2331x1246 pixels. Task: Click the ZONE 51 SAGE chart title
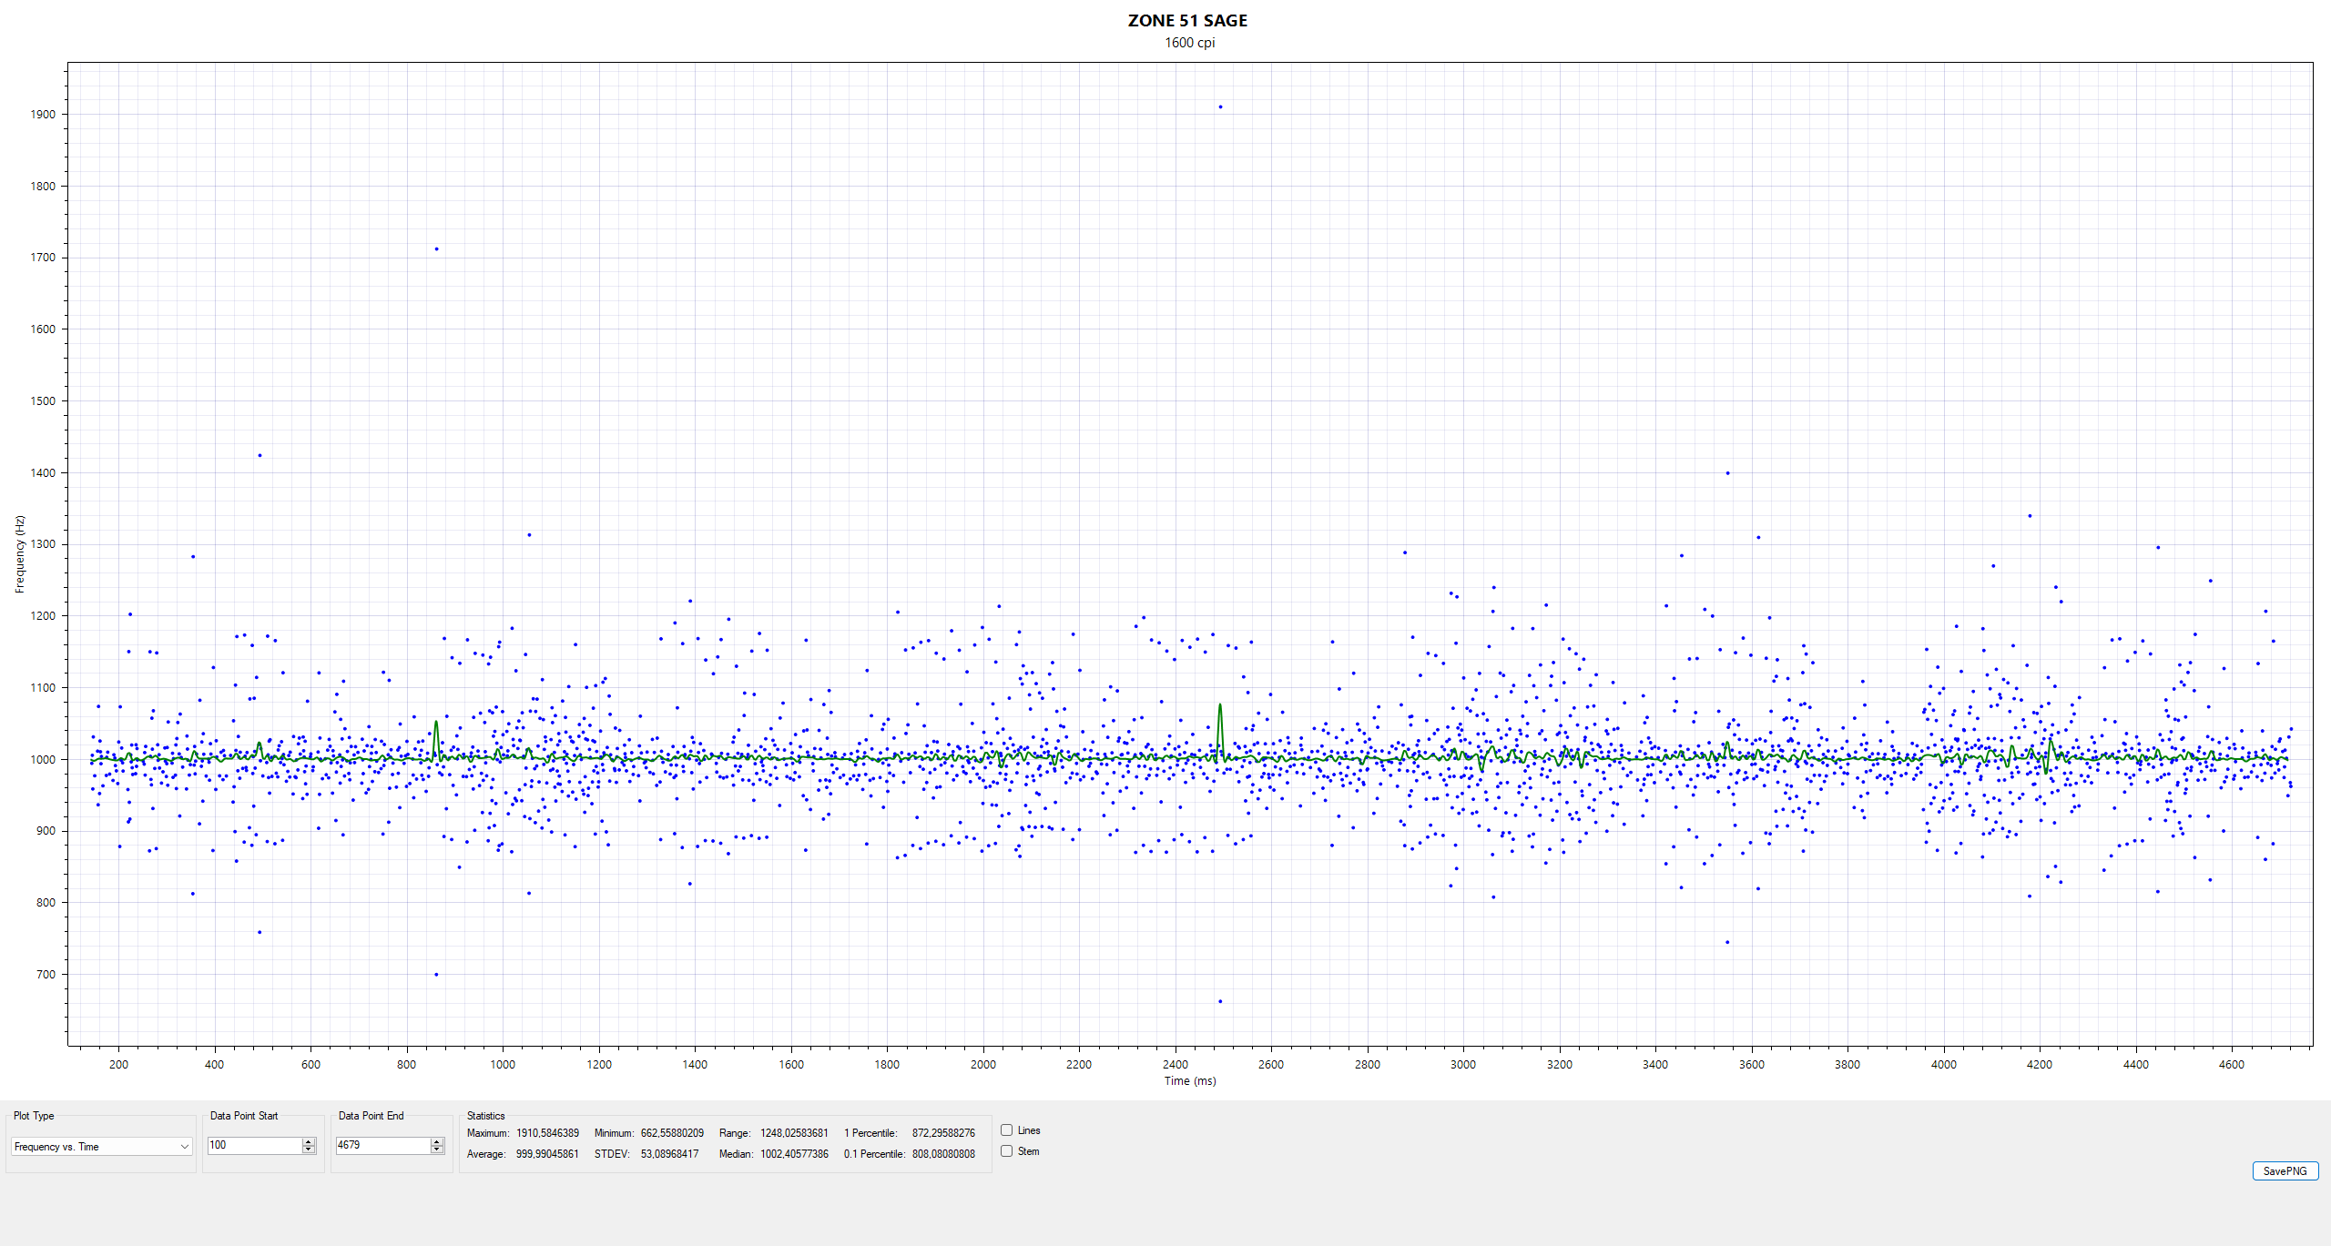click(1187, 21)
